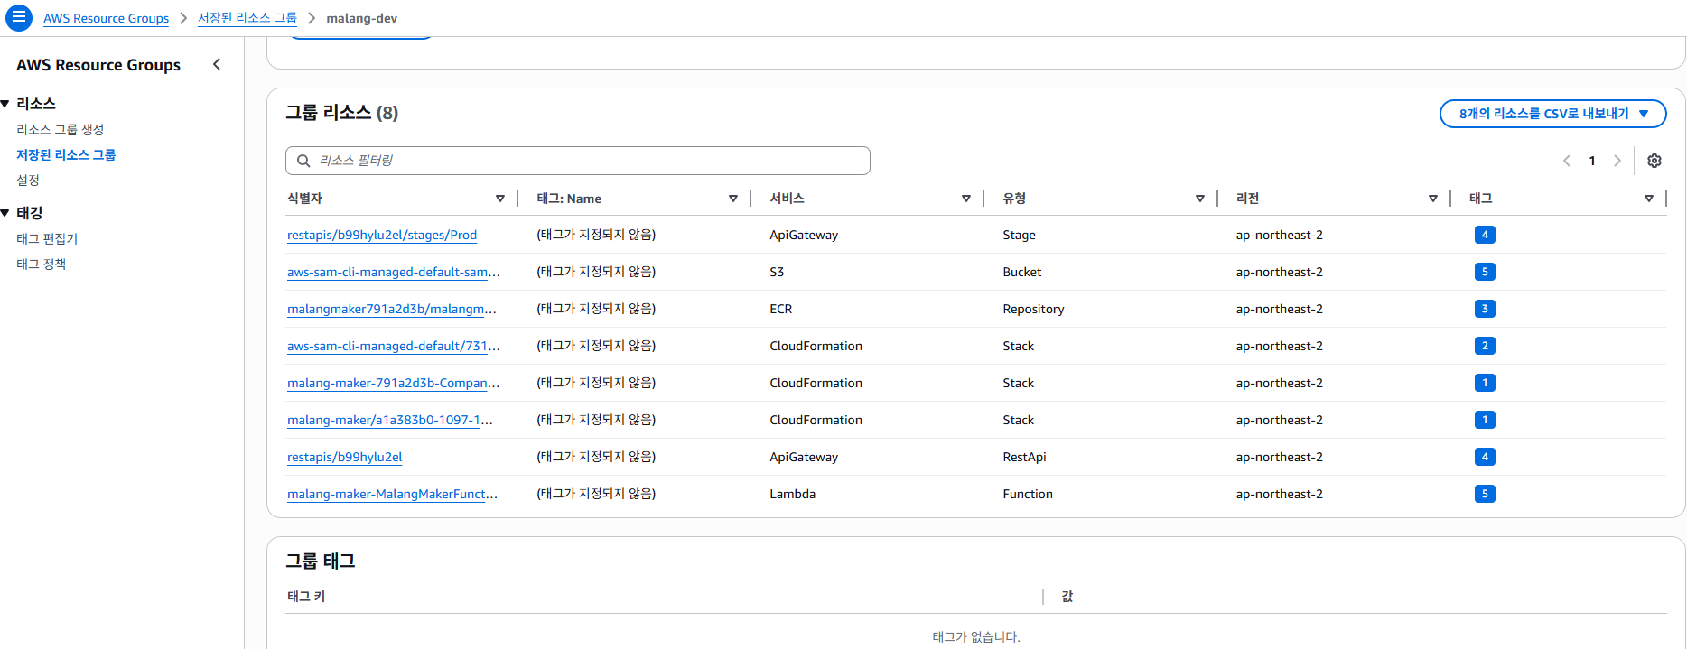Collapse the 태깅 sidebar section

(5, 213)
